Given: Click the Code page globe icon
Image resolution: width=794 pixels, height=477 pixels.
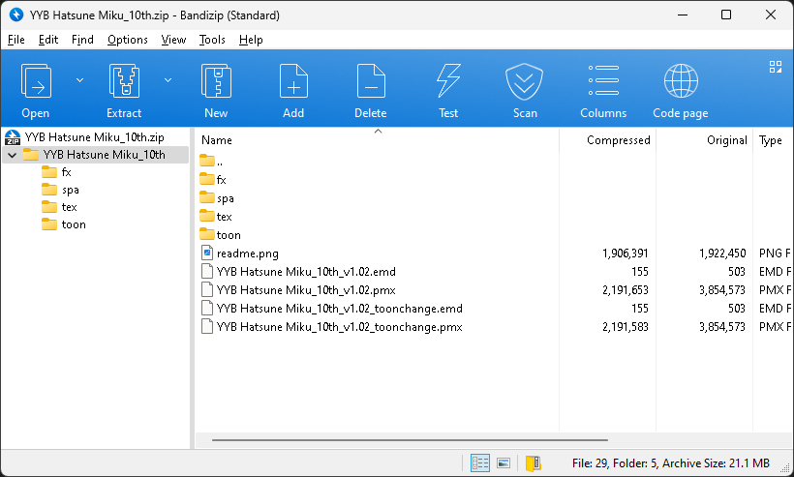Looking at the screenshot, I should coord(681,81).
